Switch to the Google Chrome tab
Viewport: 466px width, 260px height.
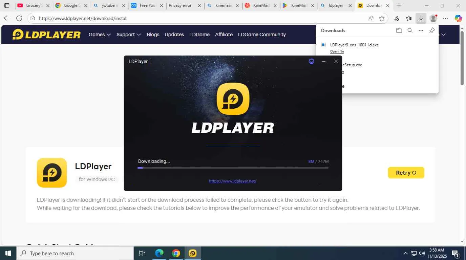tap(72, 5)
